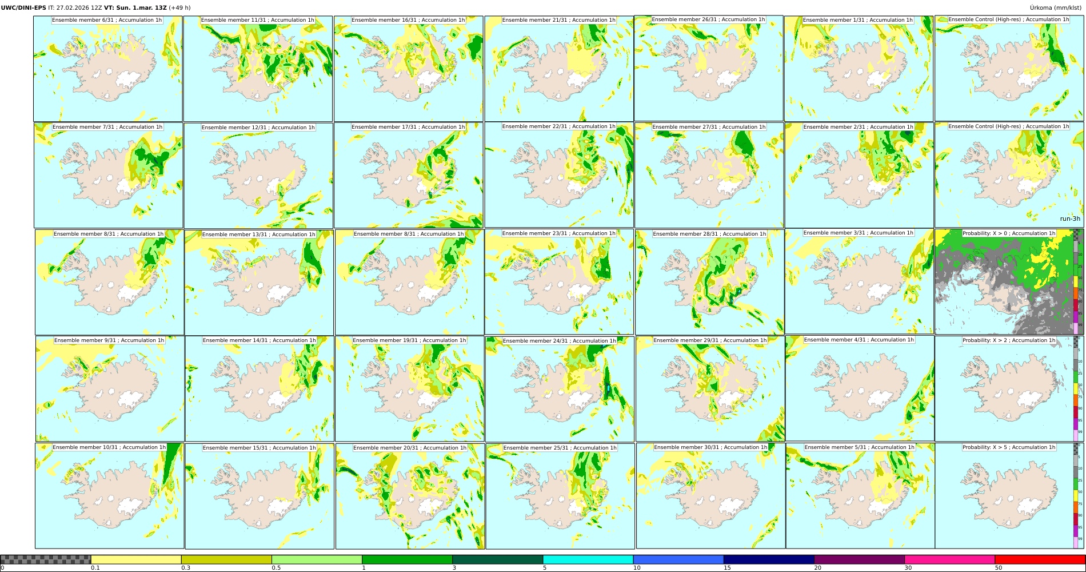View the Ensemble member 25/31 panel
Viewport: 1086px width, 572px height.
coord(560,496)
